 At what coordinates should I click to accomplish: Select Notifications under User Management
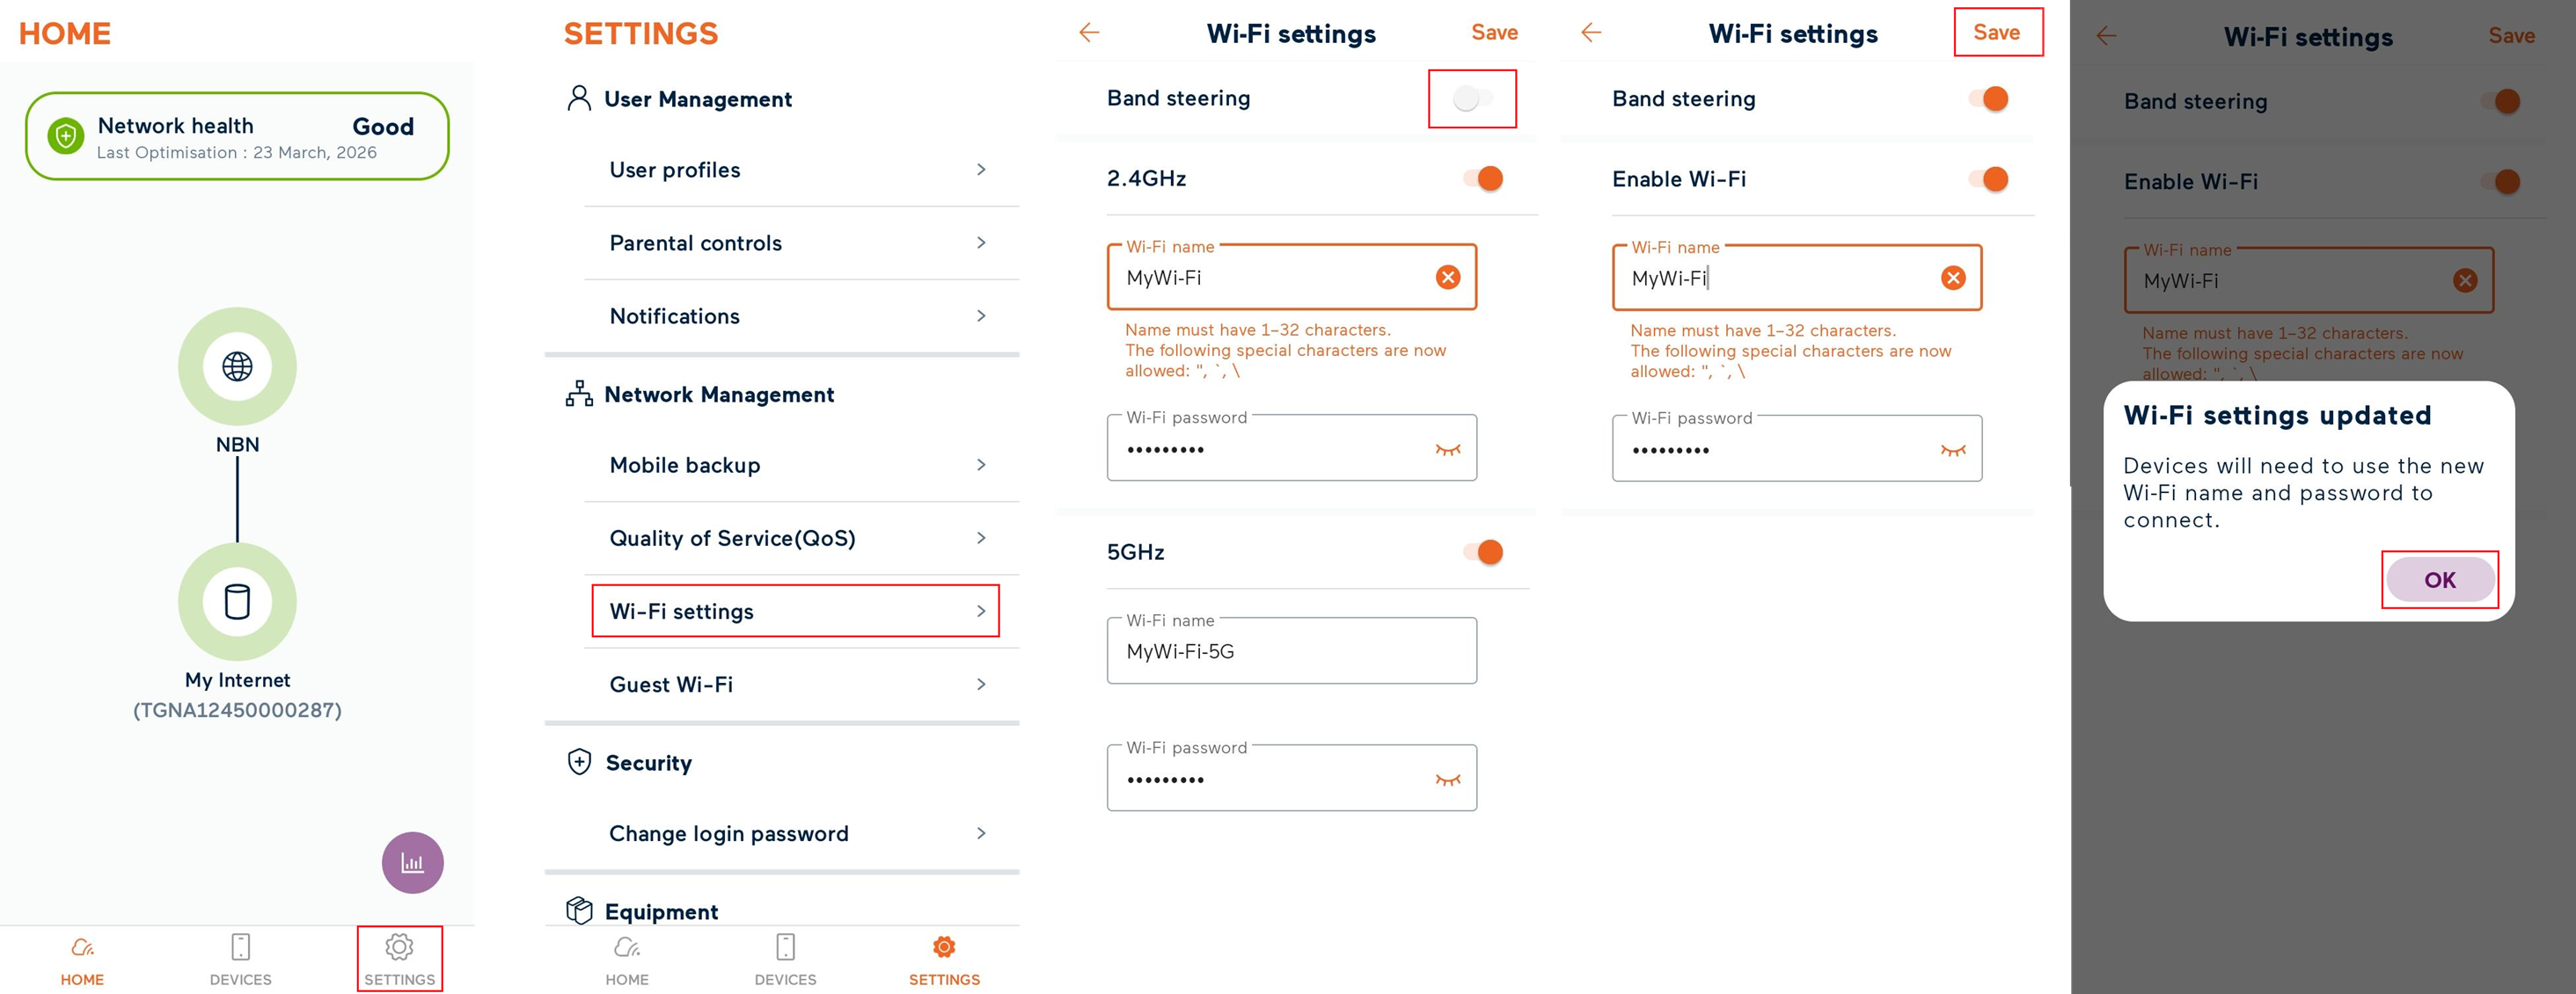pos(673,316)
